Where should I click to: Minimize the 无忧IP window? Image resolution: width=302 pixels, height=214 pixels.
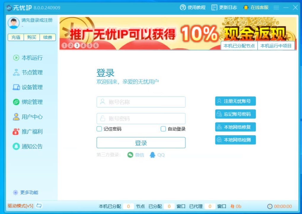point(286,7)
